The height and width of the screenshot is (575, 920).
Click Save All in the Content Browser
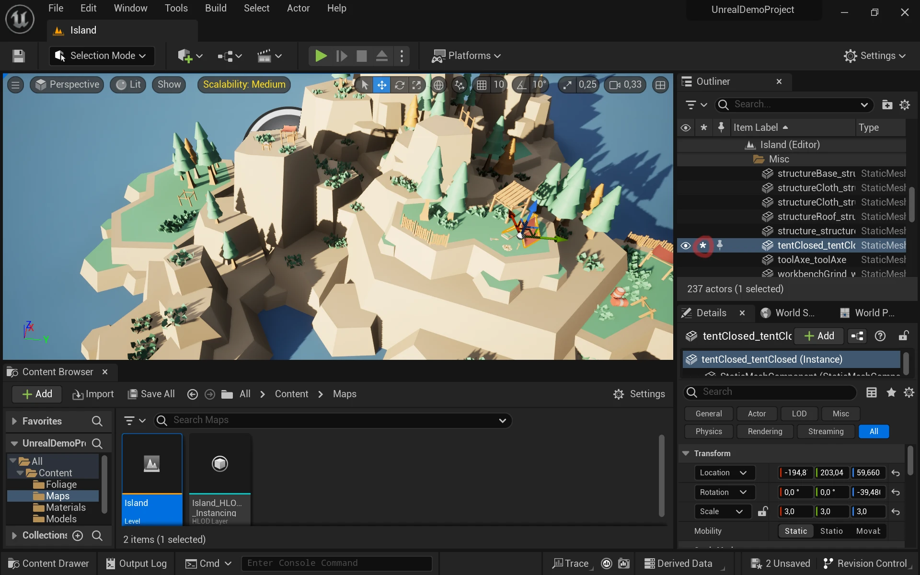point(151,394)
